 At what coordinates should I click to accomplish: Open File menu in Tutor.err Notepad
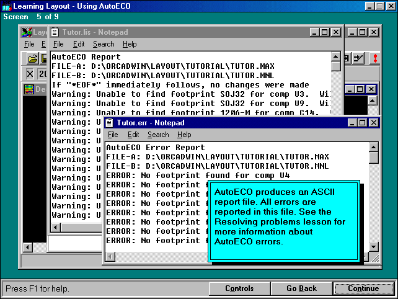113,135
